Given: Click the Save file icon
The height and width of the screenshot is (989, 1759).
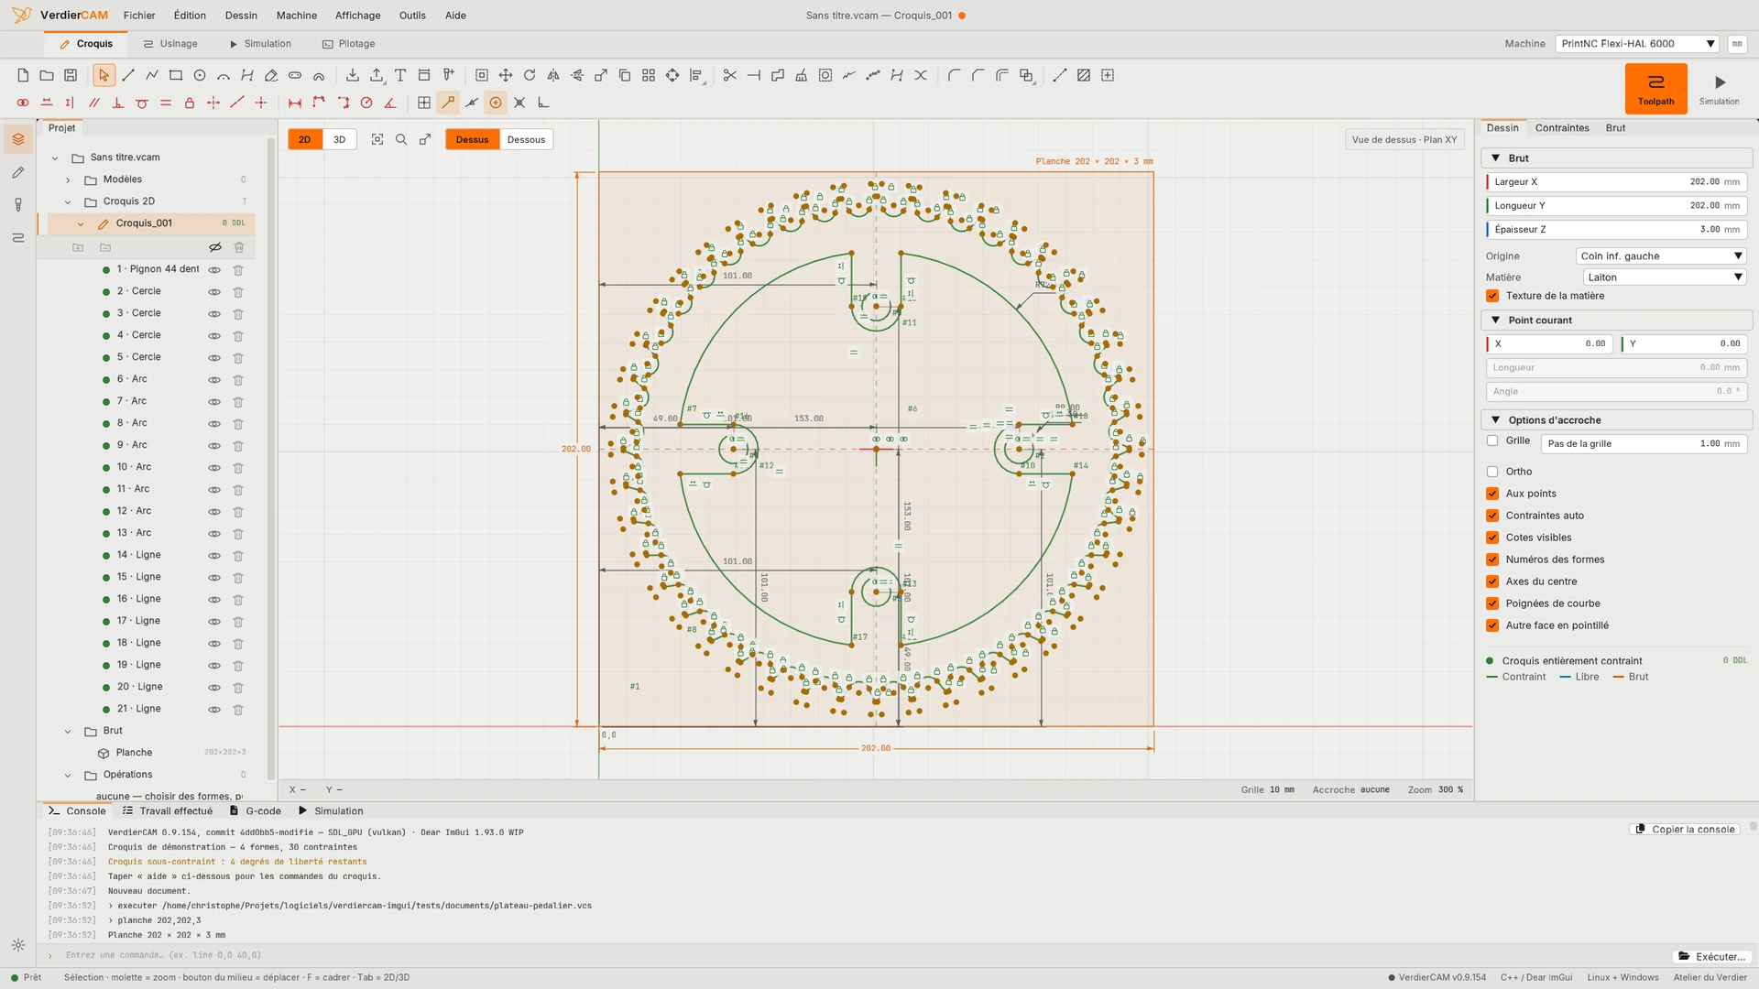Looking at the screenshot, I should pos(71,76).
